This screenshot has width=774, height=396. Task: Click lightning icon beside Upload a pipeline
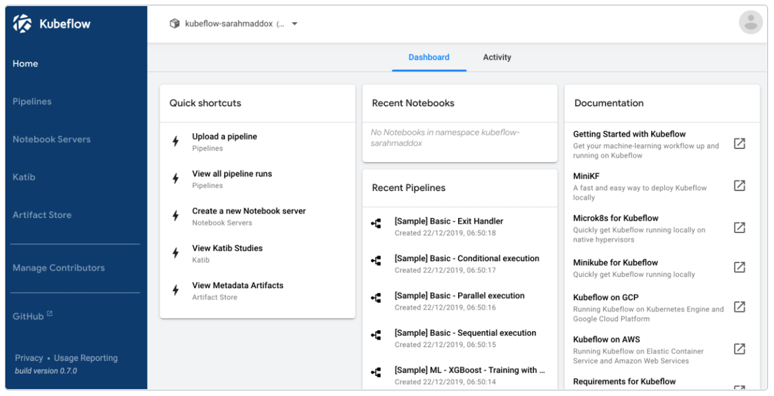click(176, 141)
